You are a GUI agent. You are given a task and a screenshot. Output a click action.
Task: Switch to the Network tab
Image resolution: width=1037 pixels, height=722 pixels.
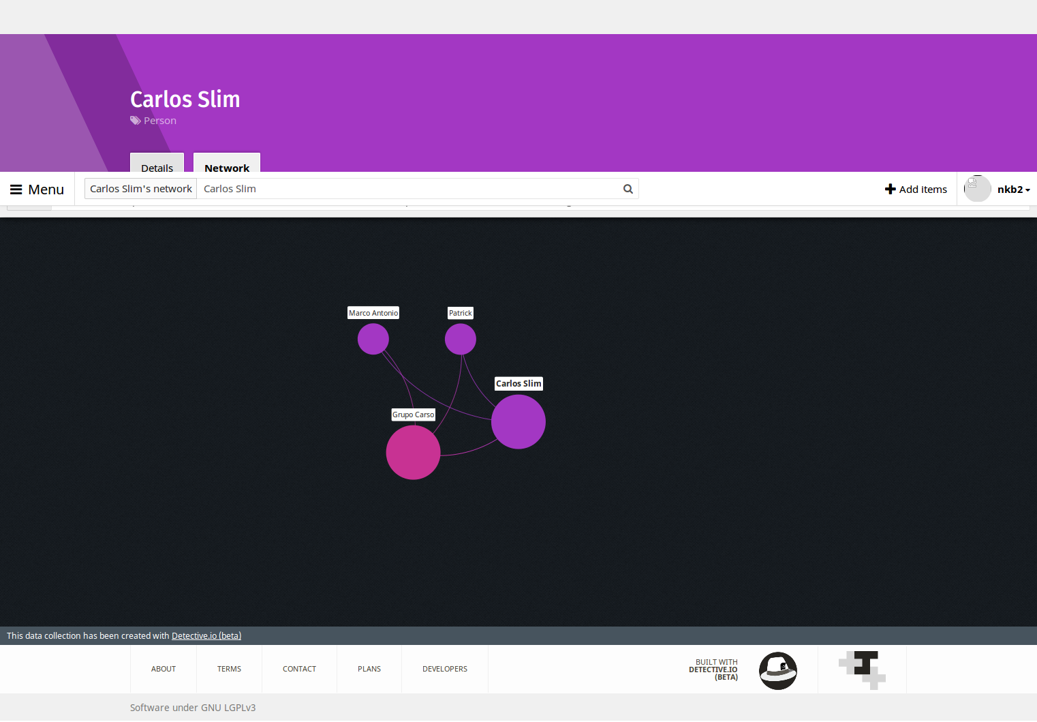[x=227, y=163]
